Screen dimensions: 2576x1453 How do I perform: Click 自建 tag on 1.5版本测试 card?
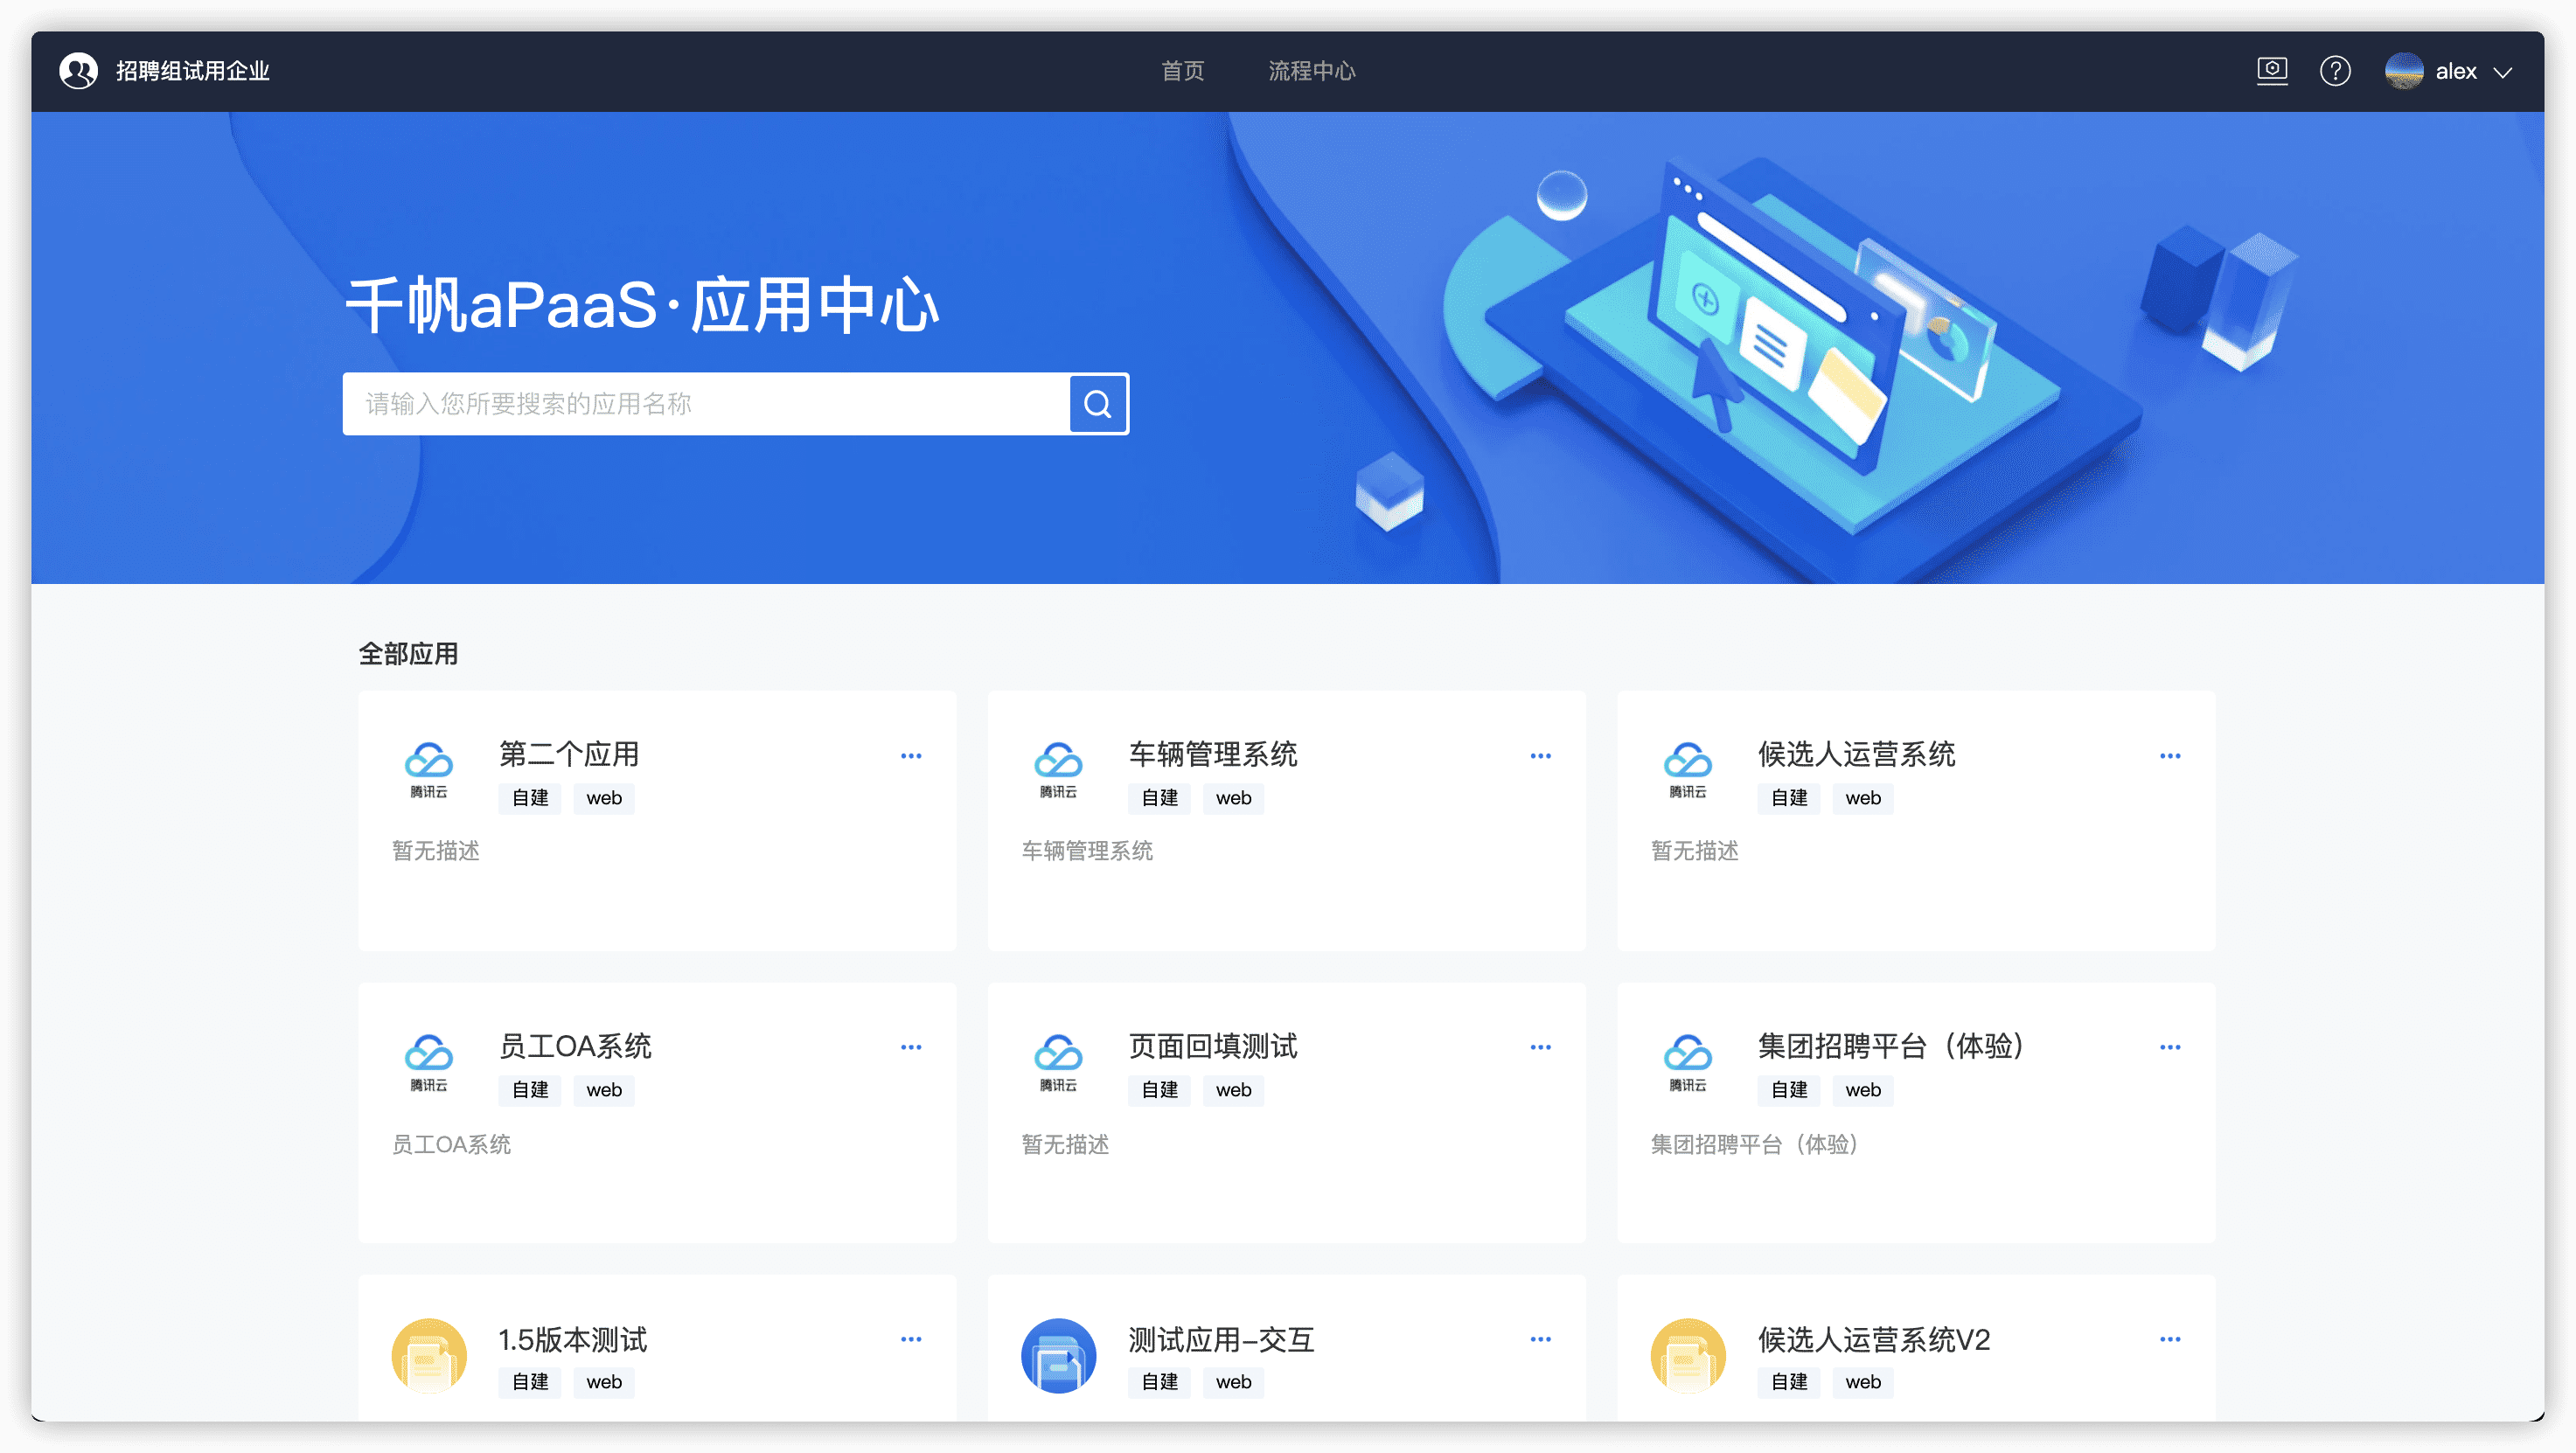click(x=530, y=1382)
